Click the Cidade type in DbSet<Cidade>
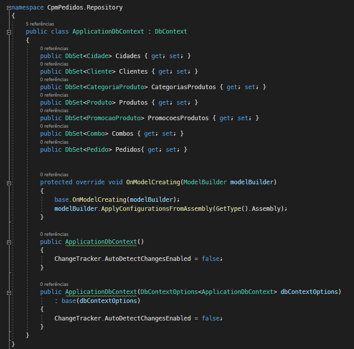 [98, 56]
